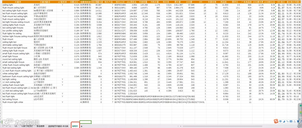
Task: Open the 卖家精灵关键词-未归类 sheet tab
Action: pos(58,126)
